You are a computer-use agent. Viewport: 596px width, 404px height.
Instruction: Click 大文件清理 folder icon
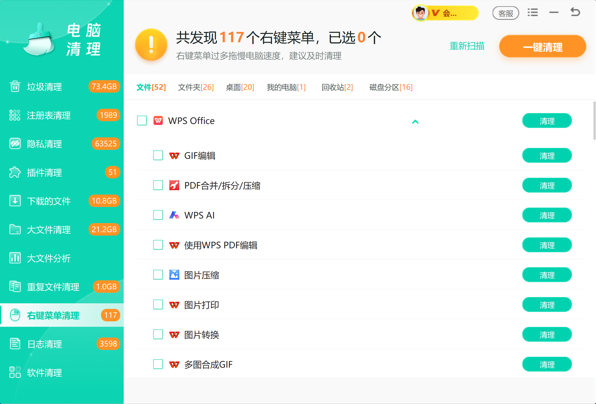(15, 229)
